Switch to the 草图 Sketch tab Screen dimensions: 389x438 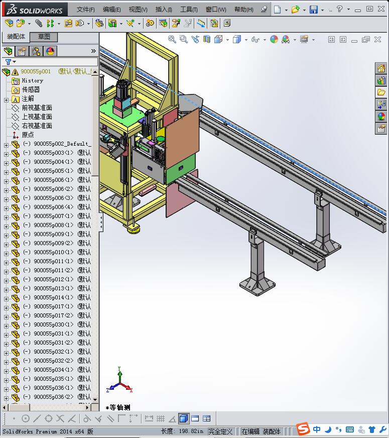pyautogui.click(x=44, y=37)
